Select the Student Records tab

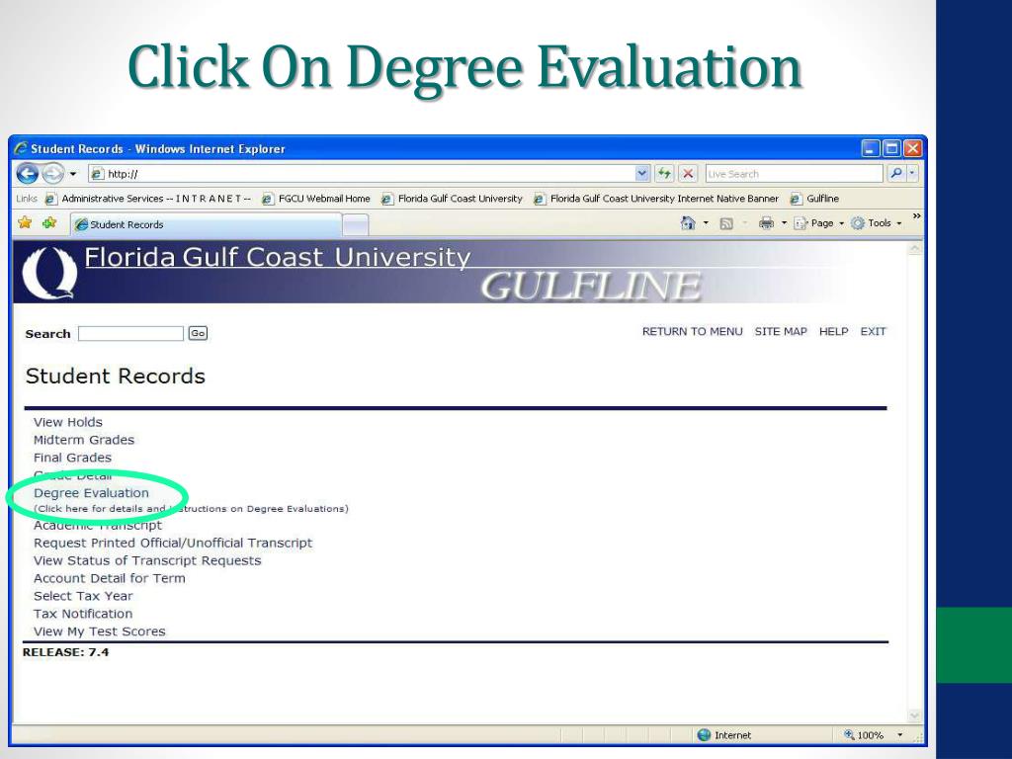click(x=206, y=224)
